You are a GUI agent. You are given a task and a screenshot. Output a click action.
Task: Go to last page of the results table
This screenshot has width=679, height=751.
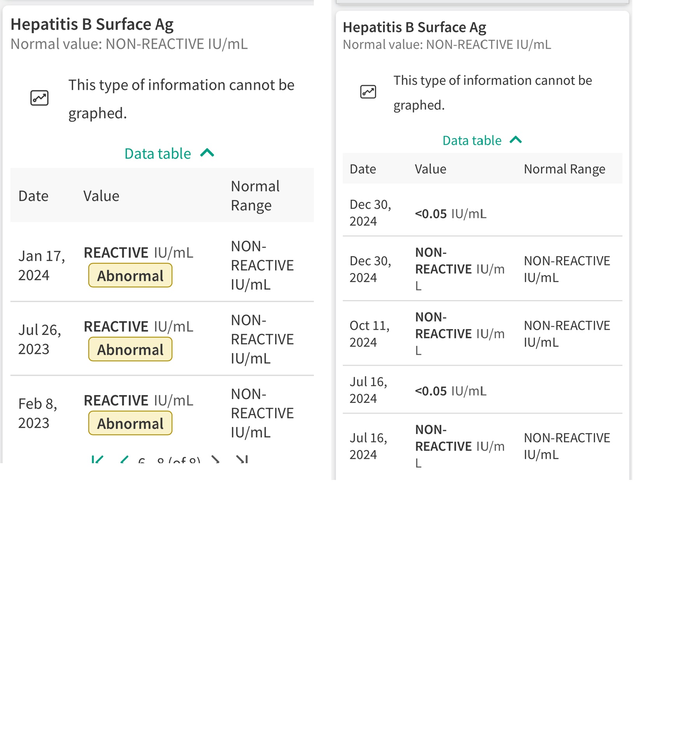coord(242,459)
